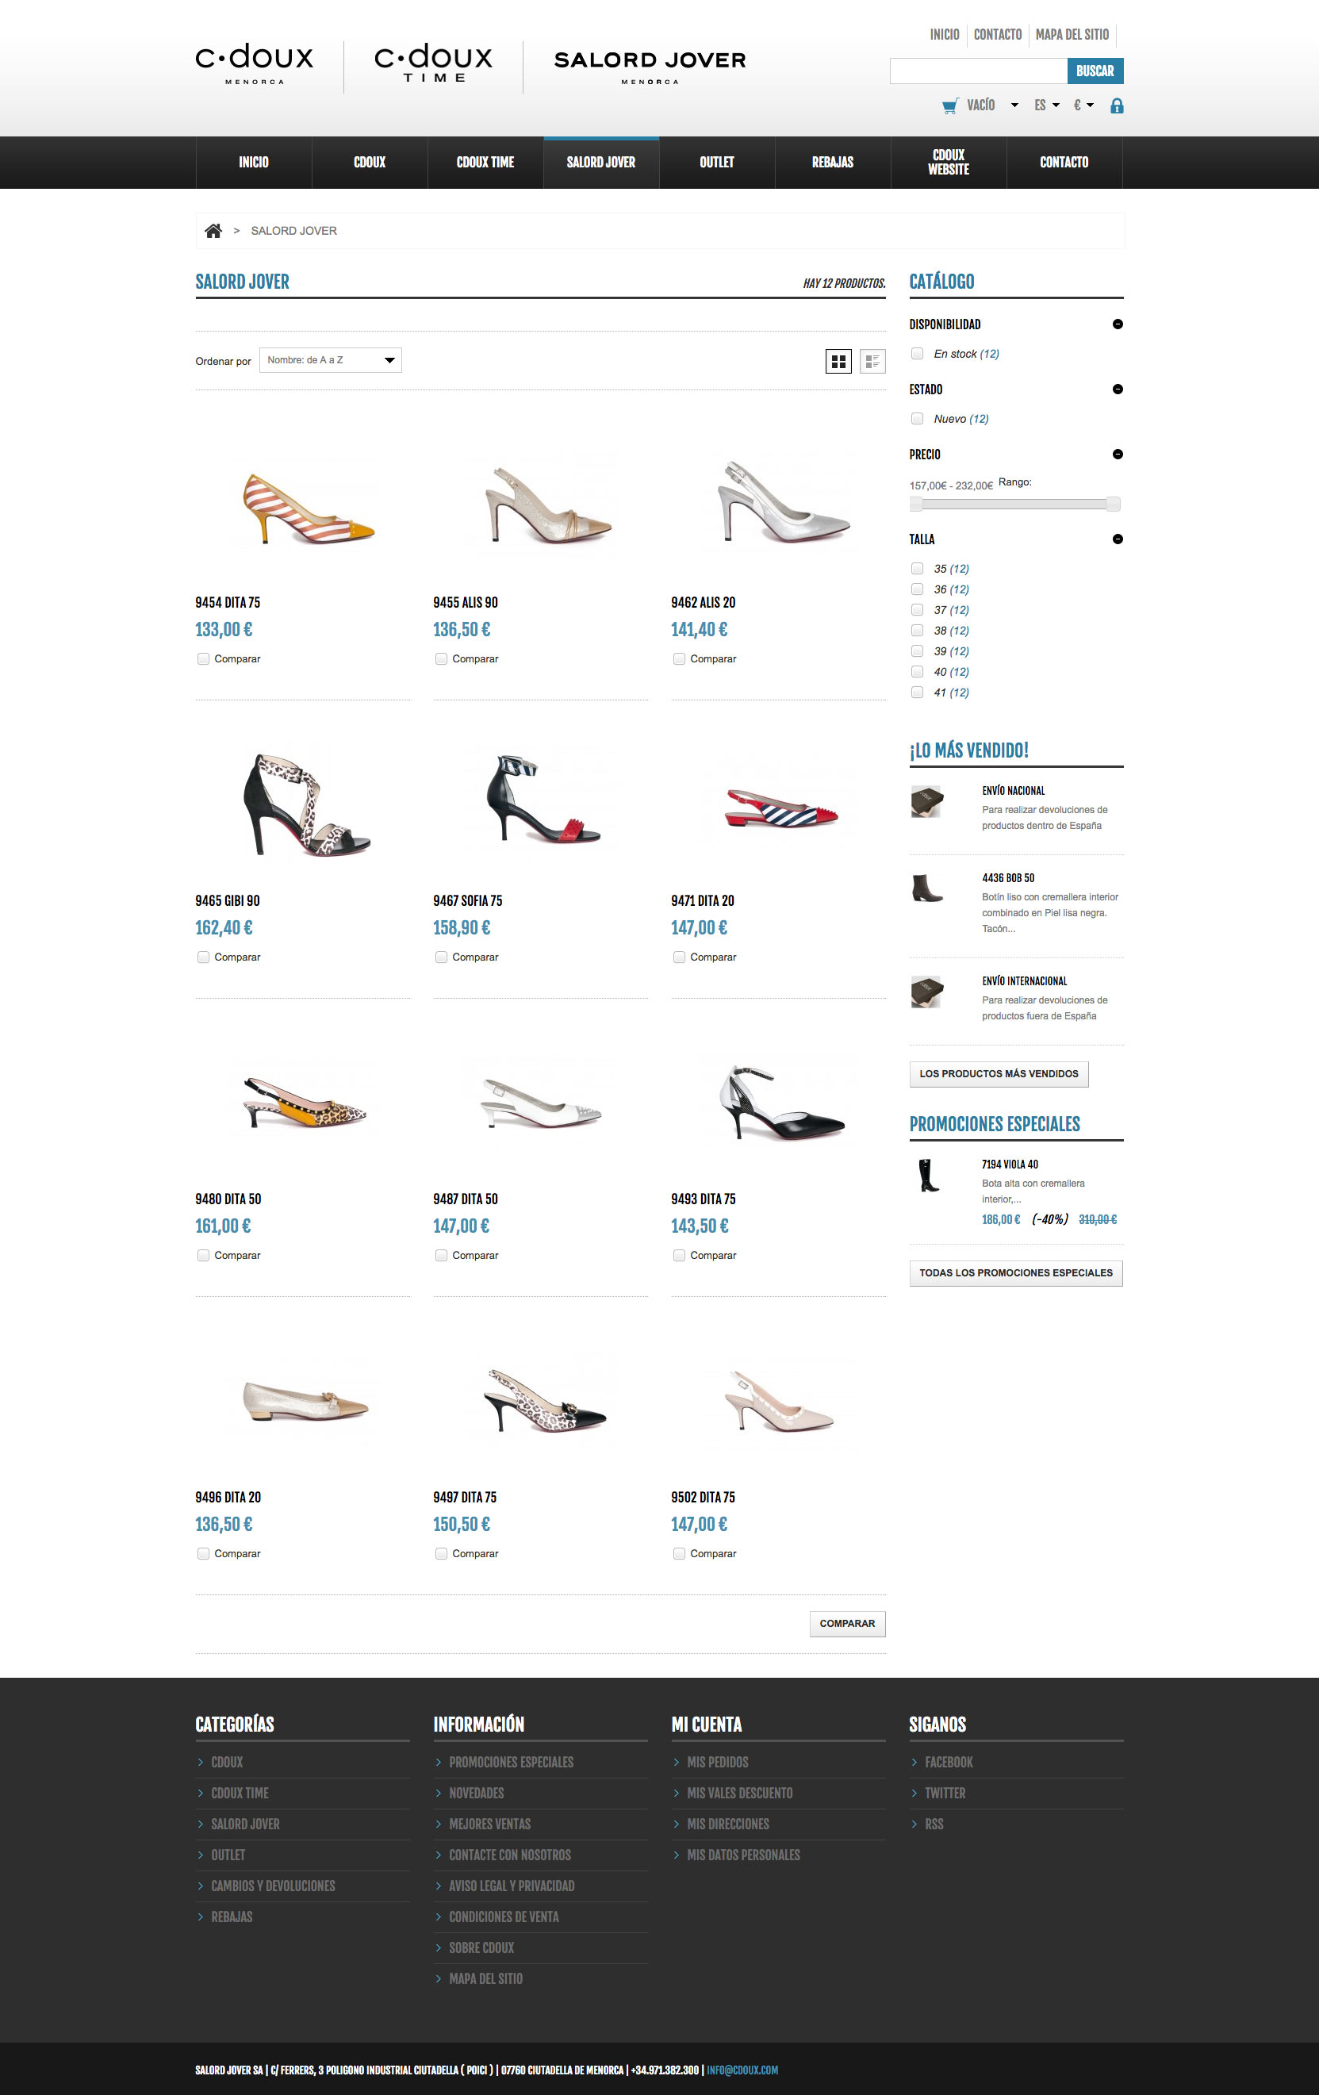The height and width of the screenshot is (2095, 1319).
Task: Select the REBAJAS nav item
Action: (833, 163)
